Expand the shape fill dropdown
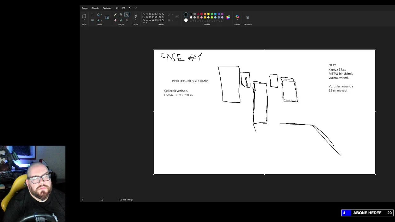The width and height of the screenshot is (395, 222). point(172,20)
